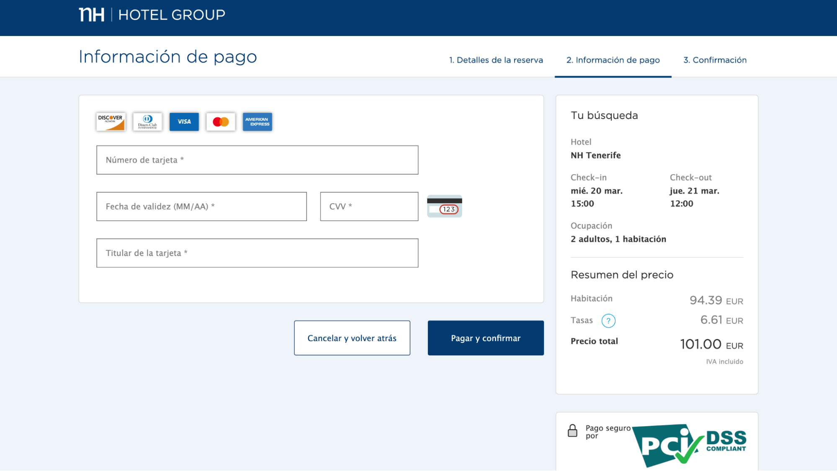Click the PCI DSS Compliant badge
Screen dimensions: 837x471
pos(689,445)
